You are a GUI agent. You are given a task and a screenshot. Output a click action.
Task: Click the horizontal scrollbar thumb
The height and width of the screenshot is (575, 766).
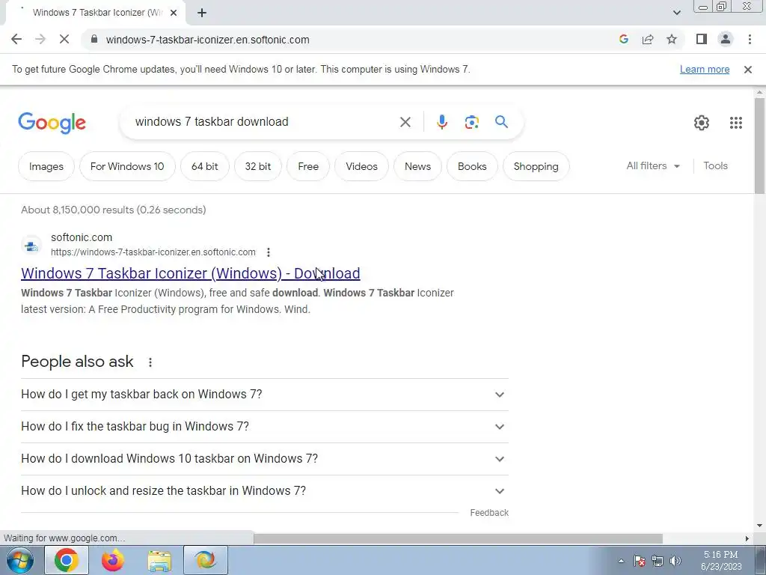click(458, 538)
